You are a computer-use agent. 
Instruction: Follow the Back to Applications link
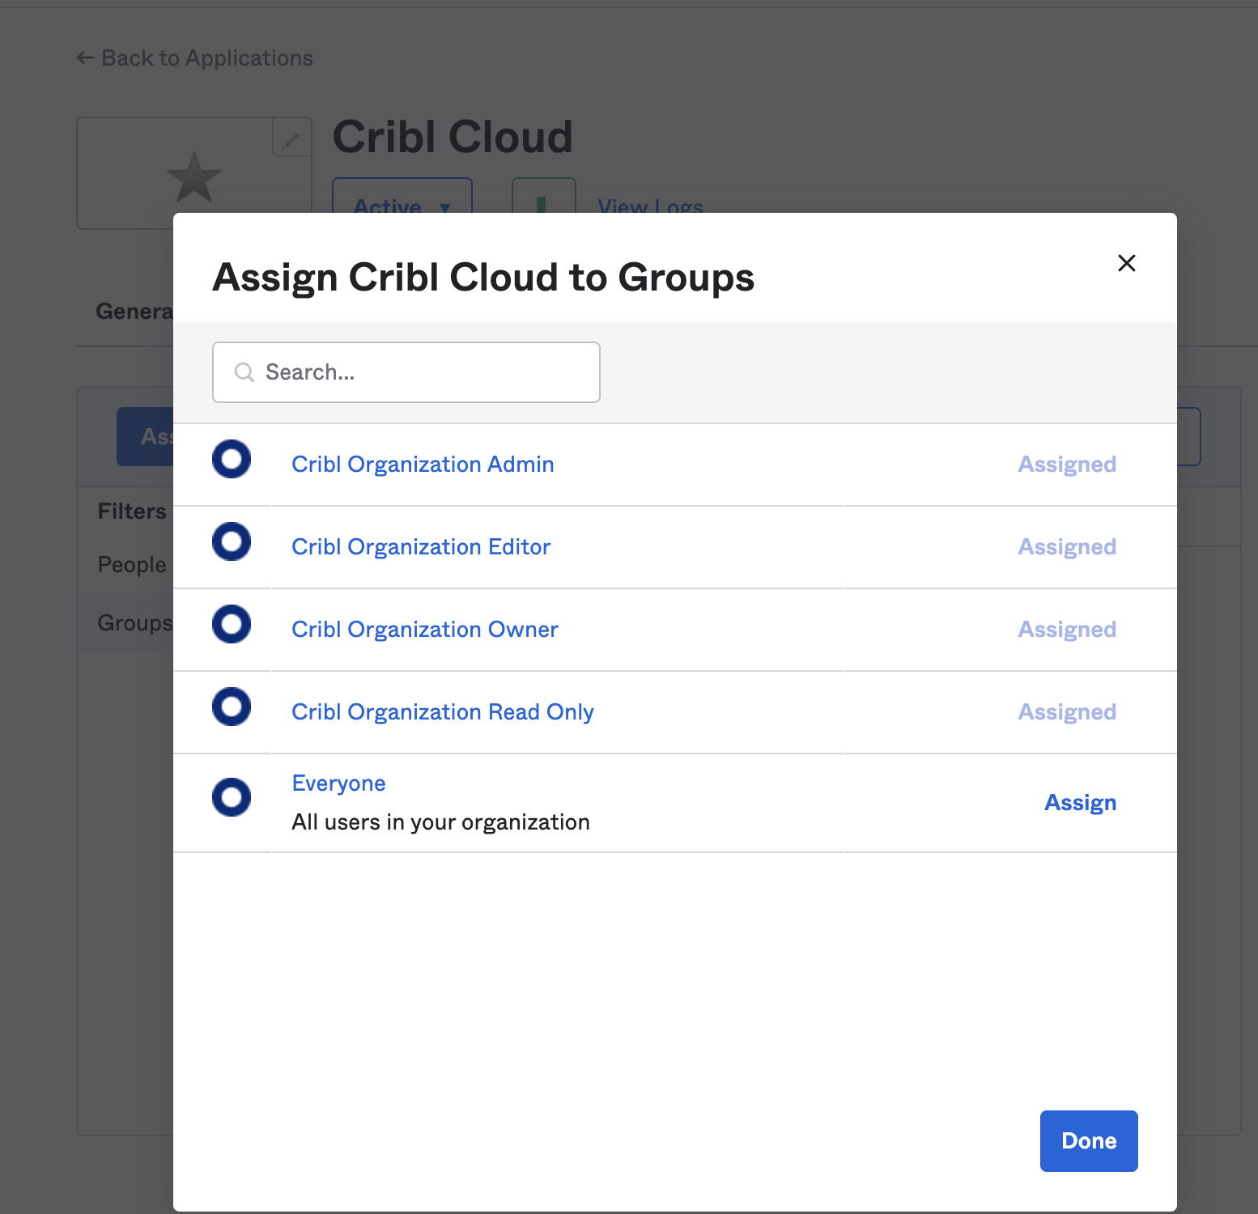(194, 57)
